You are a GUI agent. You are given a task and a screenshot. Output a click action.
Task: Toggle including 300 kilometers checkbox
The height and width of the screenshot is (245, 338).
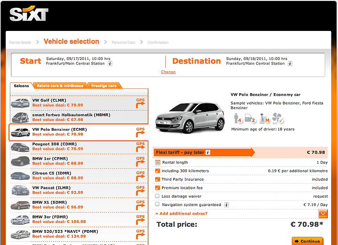click(x=158, y=171)
